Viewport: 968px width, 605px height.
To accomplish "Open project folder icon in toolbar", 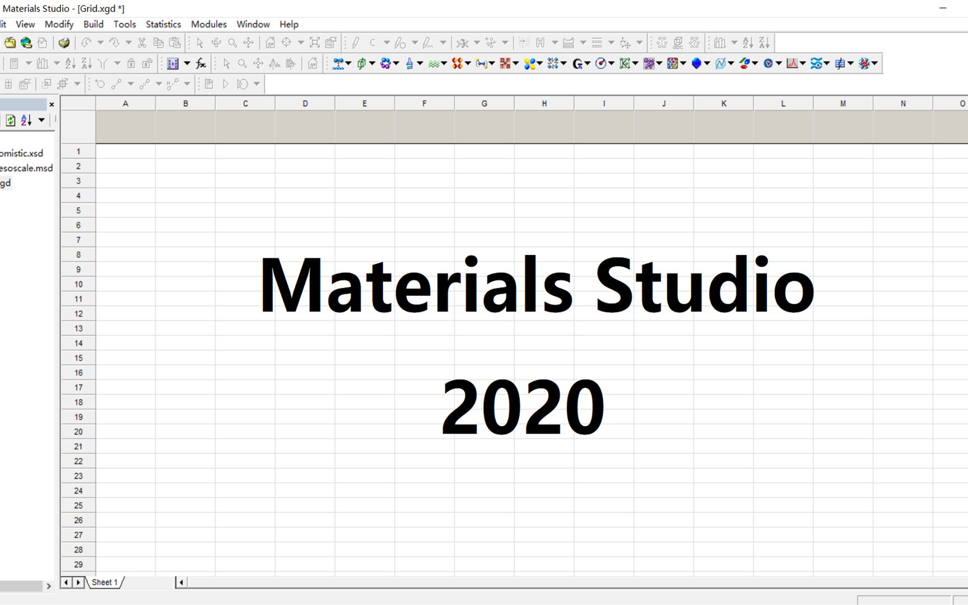I will point(10,43).
